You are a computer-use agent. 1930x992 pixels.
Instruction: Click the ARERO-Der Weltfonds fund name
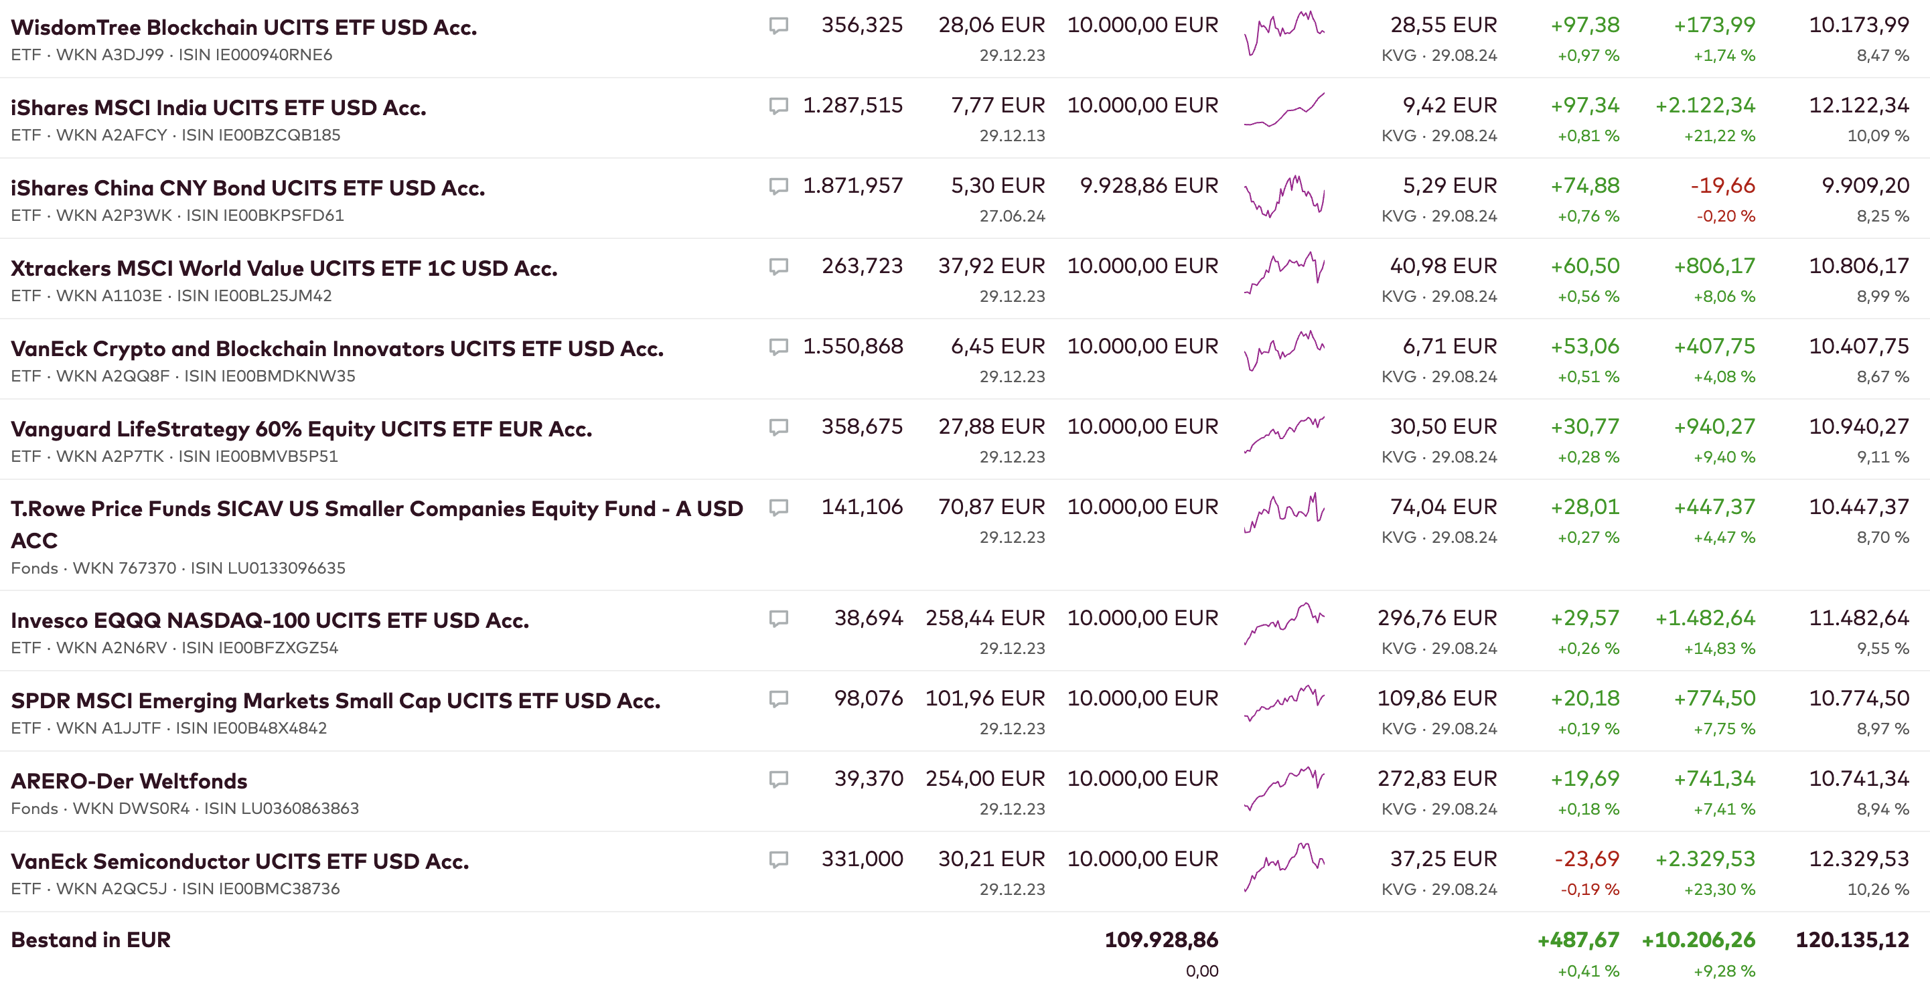(129, 782)
